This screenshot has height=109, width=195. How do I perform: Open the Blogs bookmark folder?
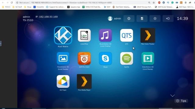coord(28,7)
